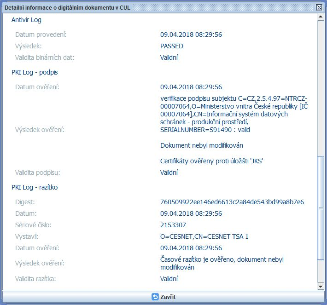Select the Antivir Log heading
The width and height of the screenshot is (327, 305).
(x=26, y=20)
